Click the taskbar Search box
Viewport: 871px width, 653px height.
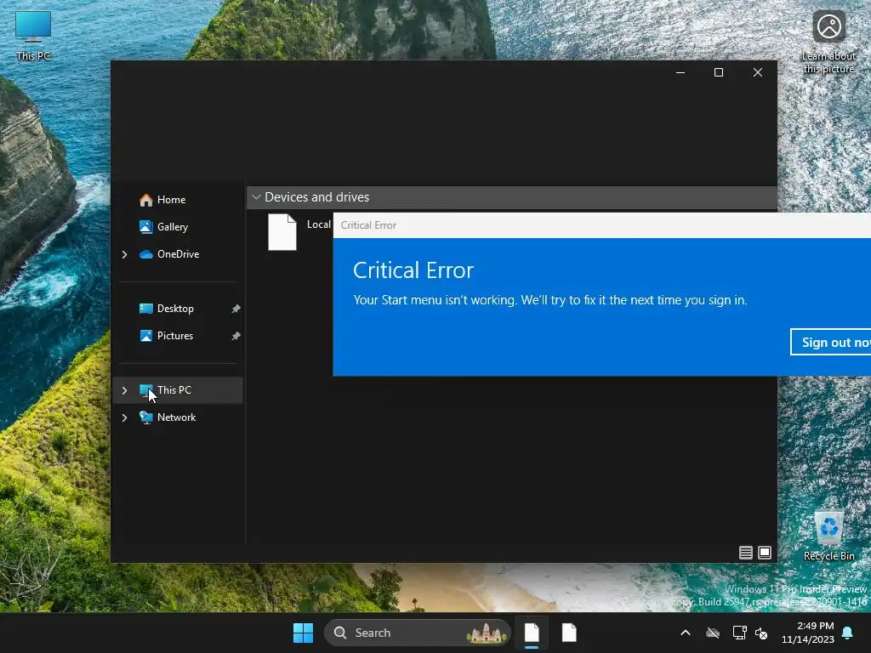[x=417, y=633]
